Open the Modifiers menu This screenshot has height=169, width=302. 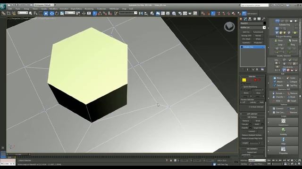(x=53, y=9)
